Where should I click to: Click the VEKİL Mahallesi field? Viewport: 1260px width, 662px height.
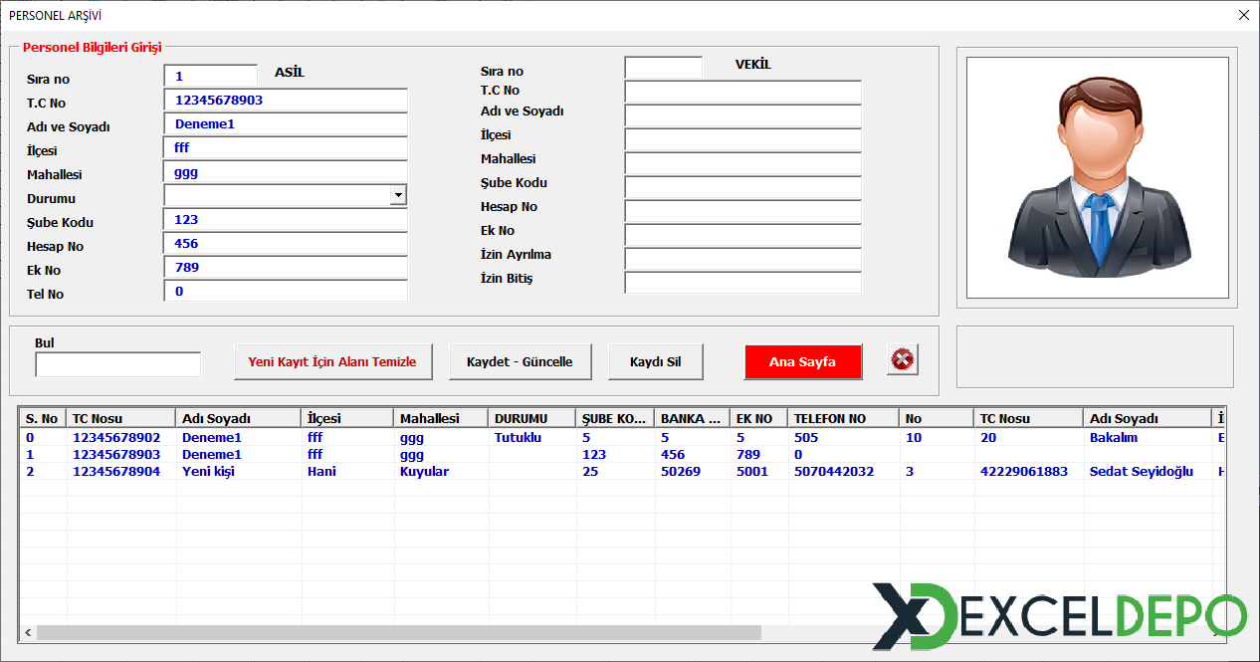click(x=742, y=163)
